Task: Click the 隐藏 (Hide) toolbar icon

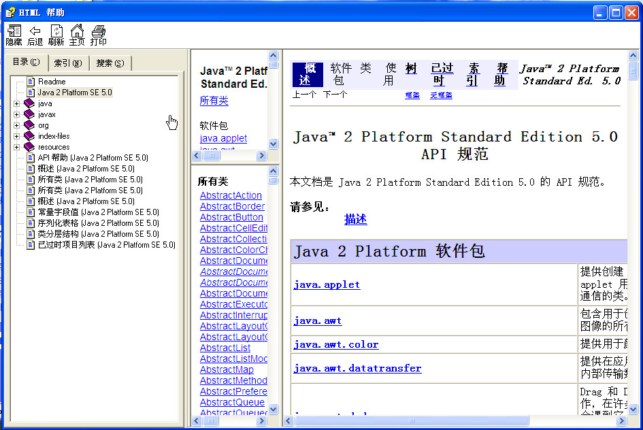Action: point(14,31)
